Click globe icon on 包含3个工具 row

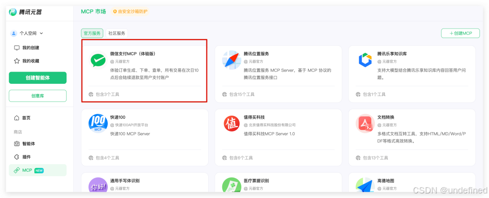coord(91,94)
